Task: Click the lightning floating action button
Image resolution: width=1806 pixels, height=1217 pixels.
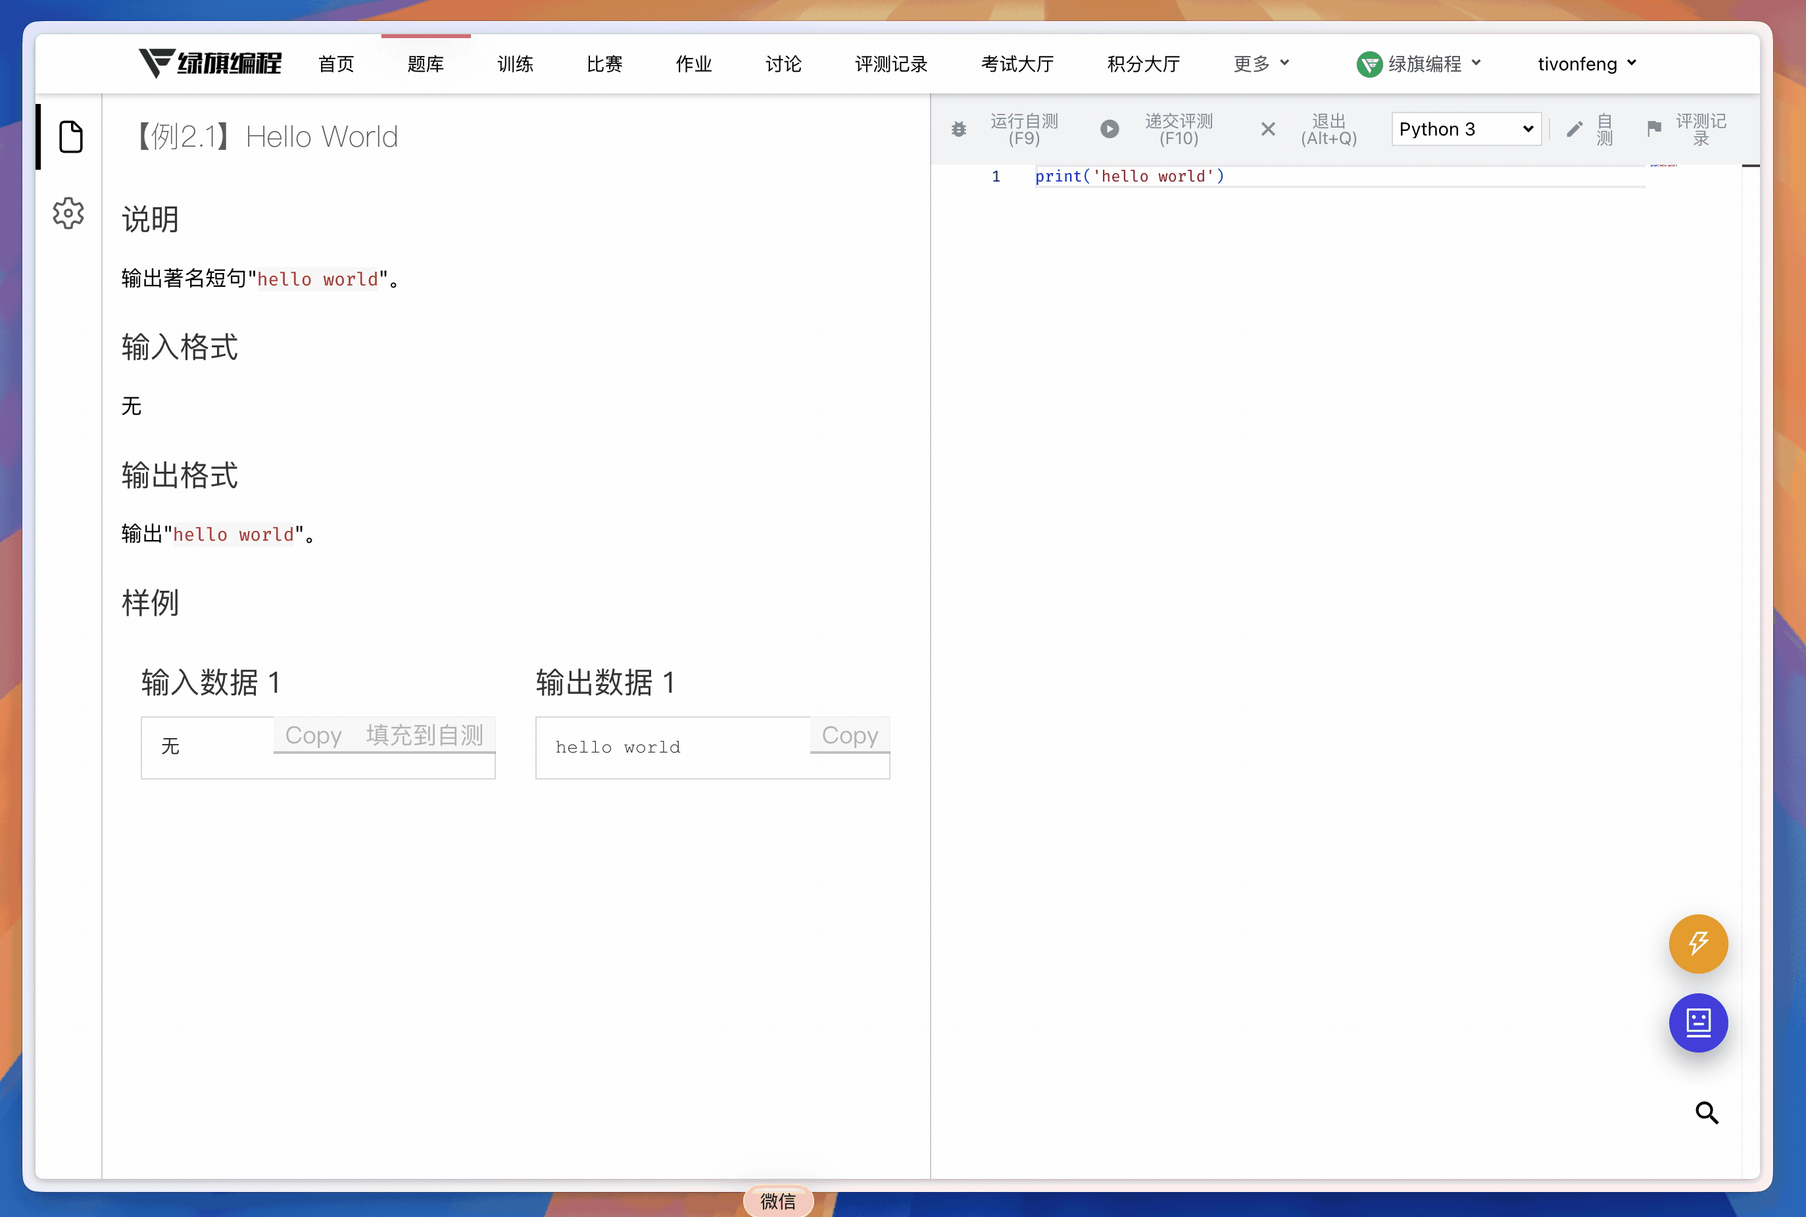Action: click(x=1697, y=944)
